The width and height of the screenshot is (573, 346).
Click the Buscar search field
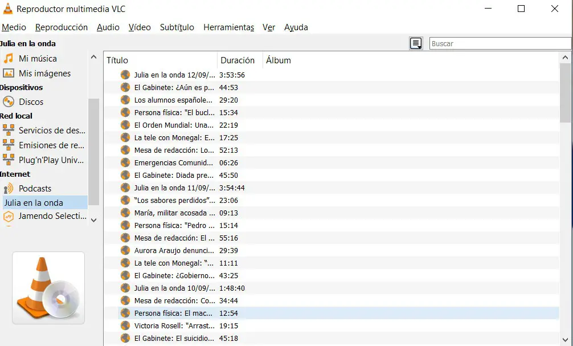coord(500,43)
